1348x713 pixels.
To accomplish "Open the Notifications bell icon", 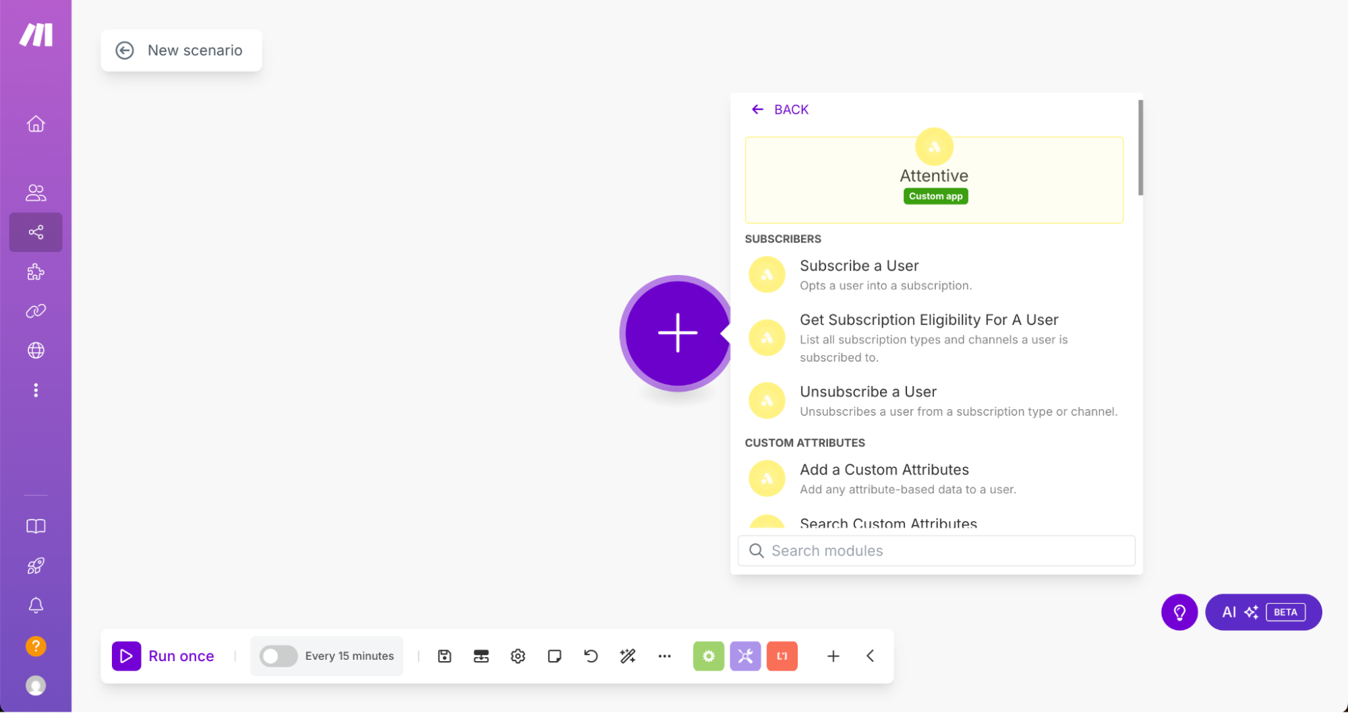I will 36,605.
